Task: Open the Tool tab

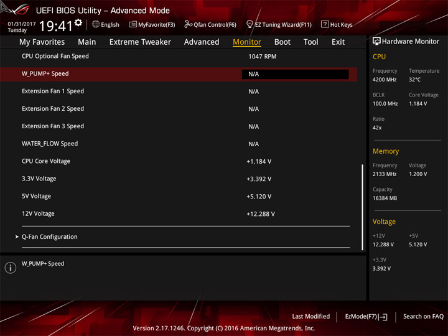Action: click(310, 42)
